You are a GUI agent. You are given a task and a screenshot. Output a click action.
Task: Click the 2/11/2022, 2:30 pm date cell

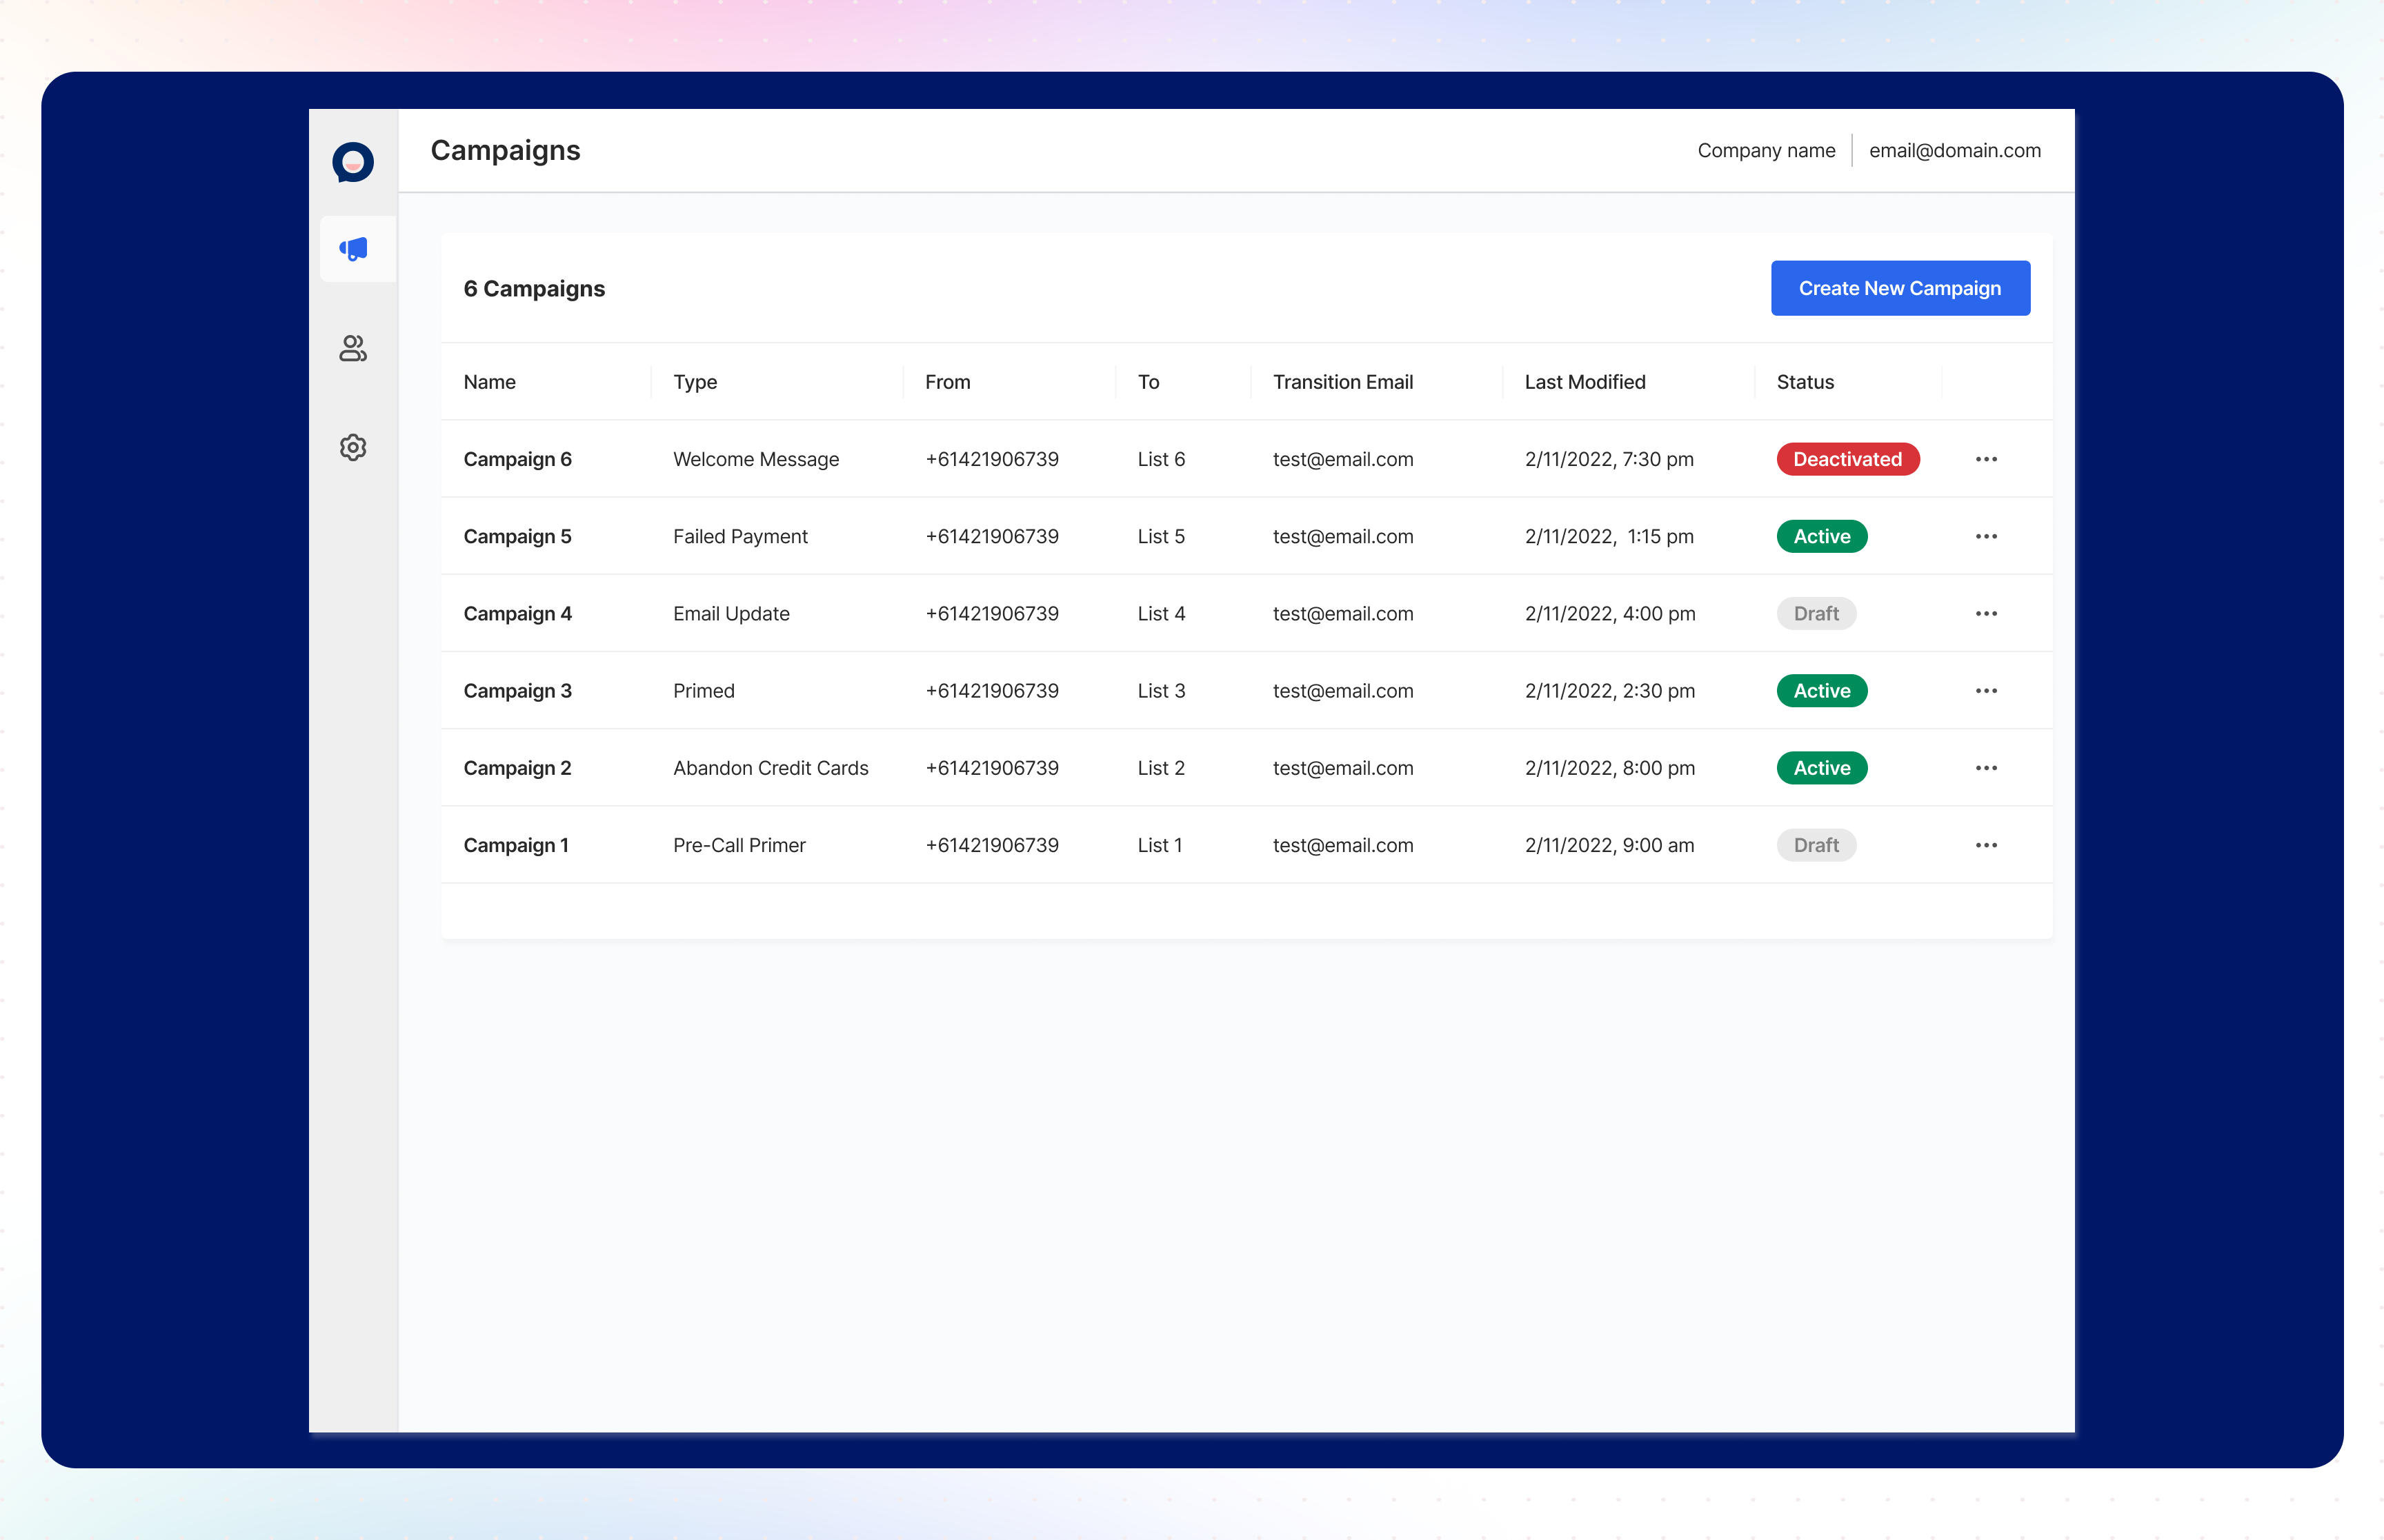click(1609, 691)
